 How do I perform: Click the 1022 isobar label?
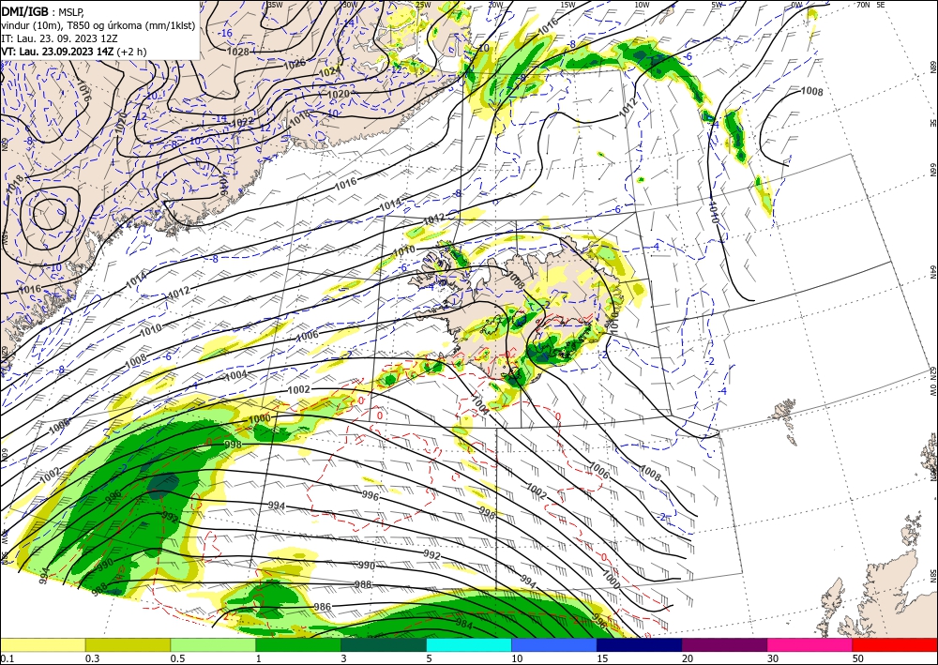pyautogui.click(x=243, y=121)
